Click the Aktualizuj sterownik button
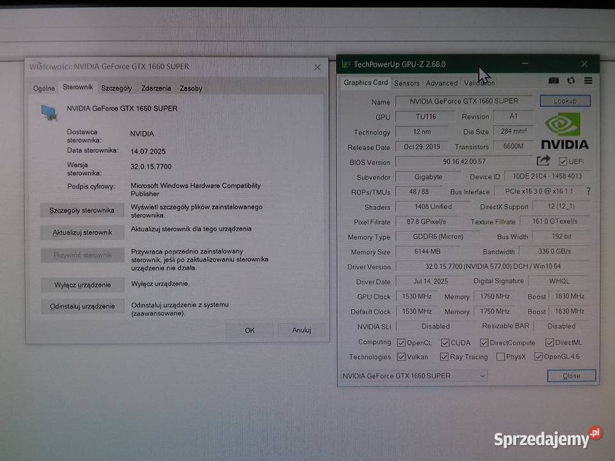Image resolution: width=615 pixels, height=461 pixels. [82, 232]
